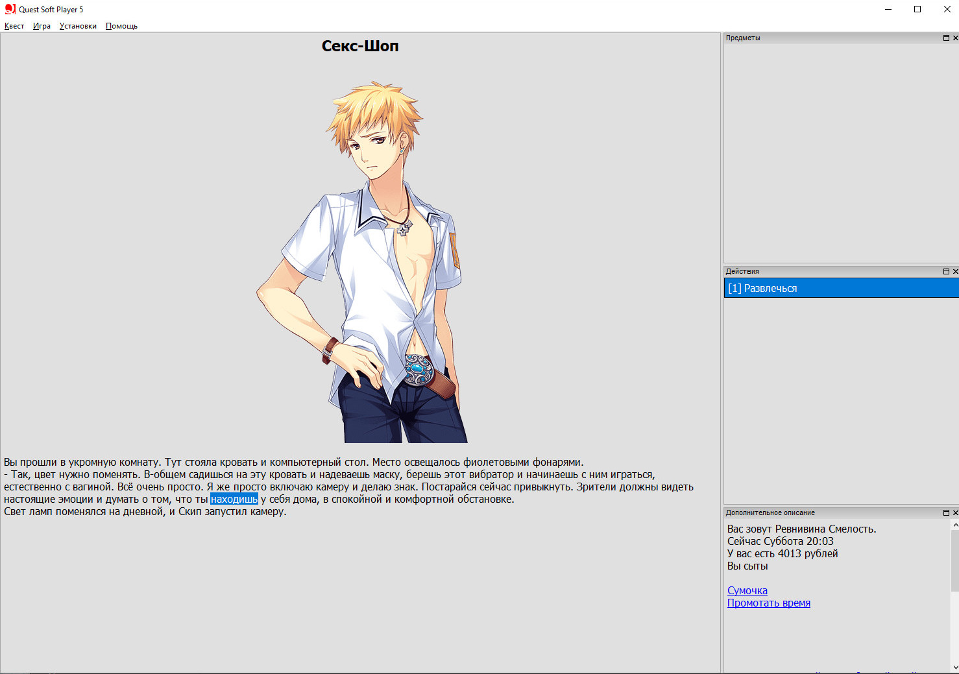Click the Дополнительное описание panel title
Viewport: 959px width, 674px height.
pos(770,512)
